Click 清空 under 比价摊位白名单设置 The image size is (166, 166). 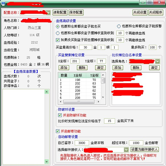tap(154, 68)
